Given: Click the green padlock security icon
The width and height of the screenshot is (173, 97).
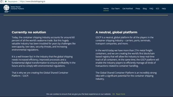Looking at the screenshot, I should click(6, 1).
